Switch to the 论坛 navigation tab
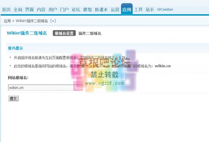 76,10
